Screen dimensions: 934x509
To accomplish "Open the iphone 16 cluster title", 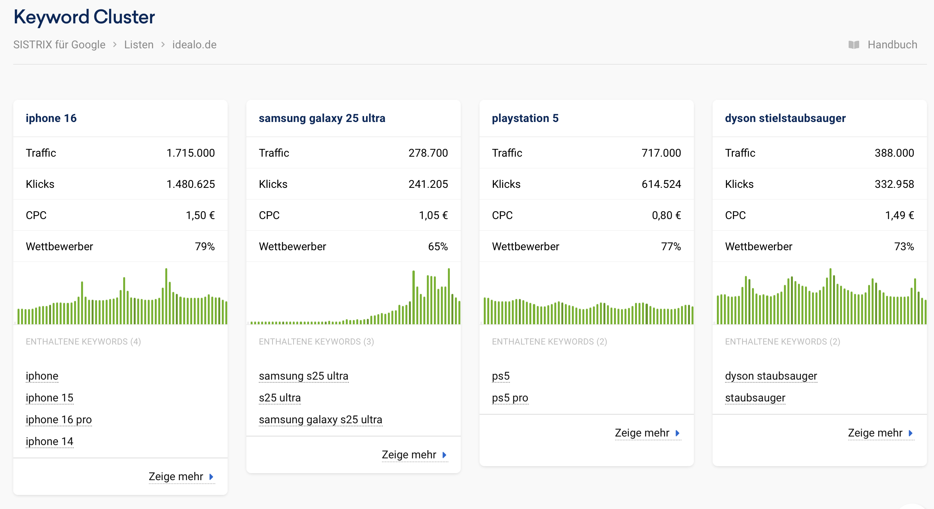I will [51, 118].
